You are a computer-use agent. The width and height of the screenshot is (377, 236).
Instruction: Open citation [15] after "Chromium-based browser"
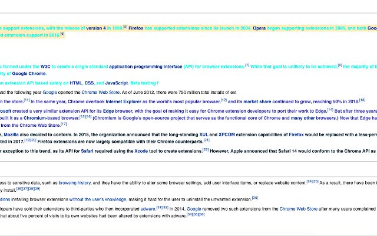pos(82,117)
